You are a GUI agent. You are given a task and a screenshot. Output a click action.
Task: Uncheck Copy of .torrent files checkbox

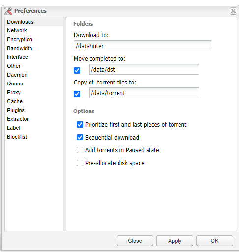(x=77, y=94)
